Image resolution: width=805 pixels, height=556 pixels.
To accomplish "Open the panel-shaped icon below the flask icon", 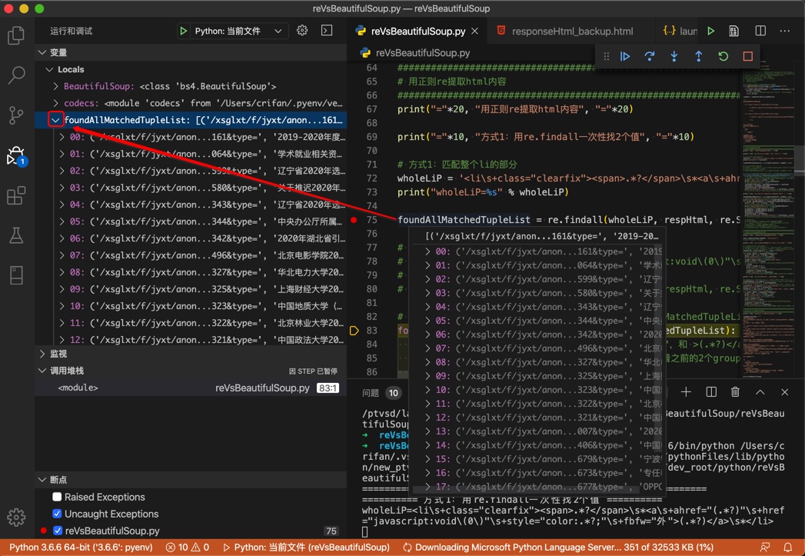I will pyautogui.click(x=16, y=275).
